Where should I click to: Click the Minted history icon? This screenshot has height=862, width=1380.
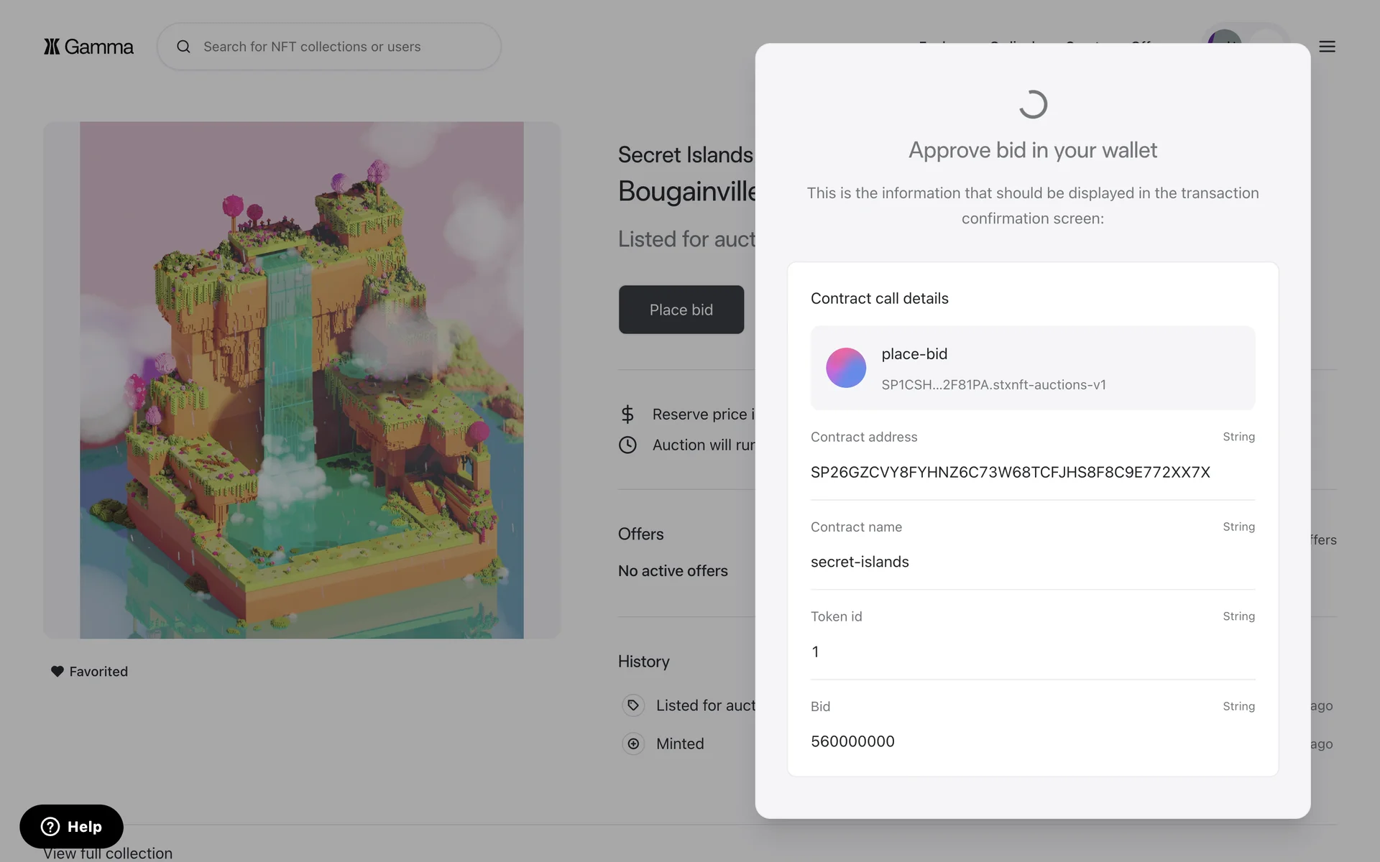click(x=633, y=743)
